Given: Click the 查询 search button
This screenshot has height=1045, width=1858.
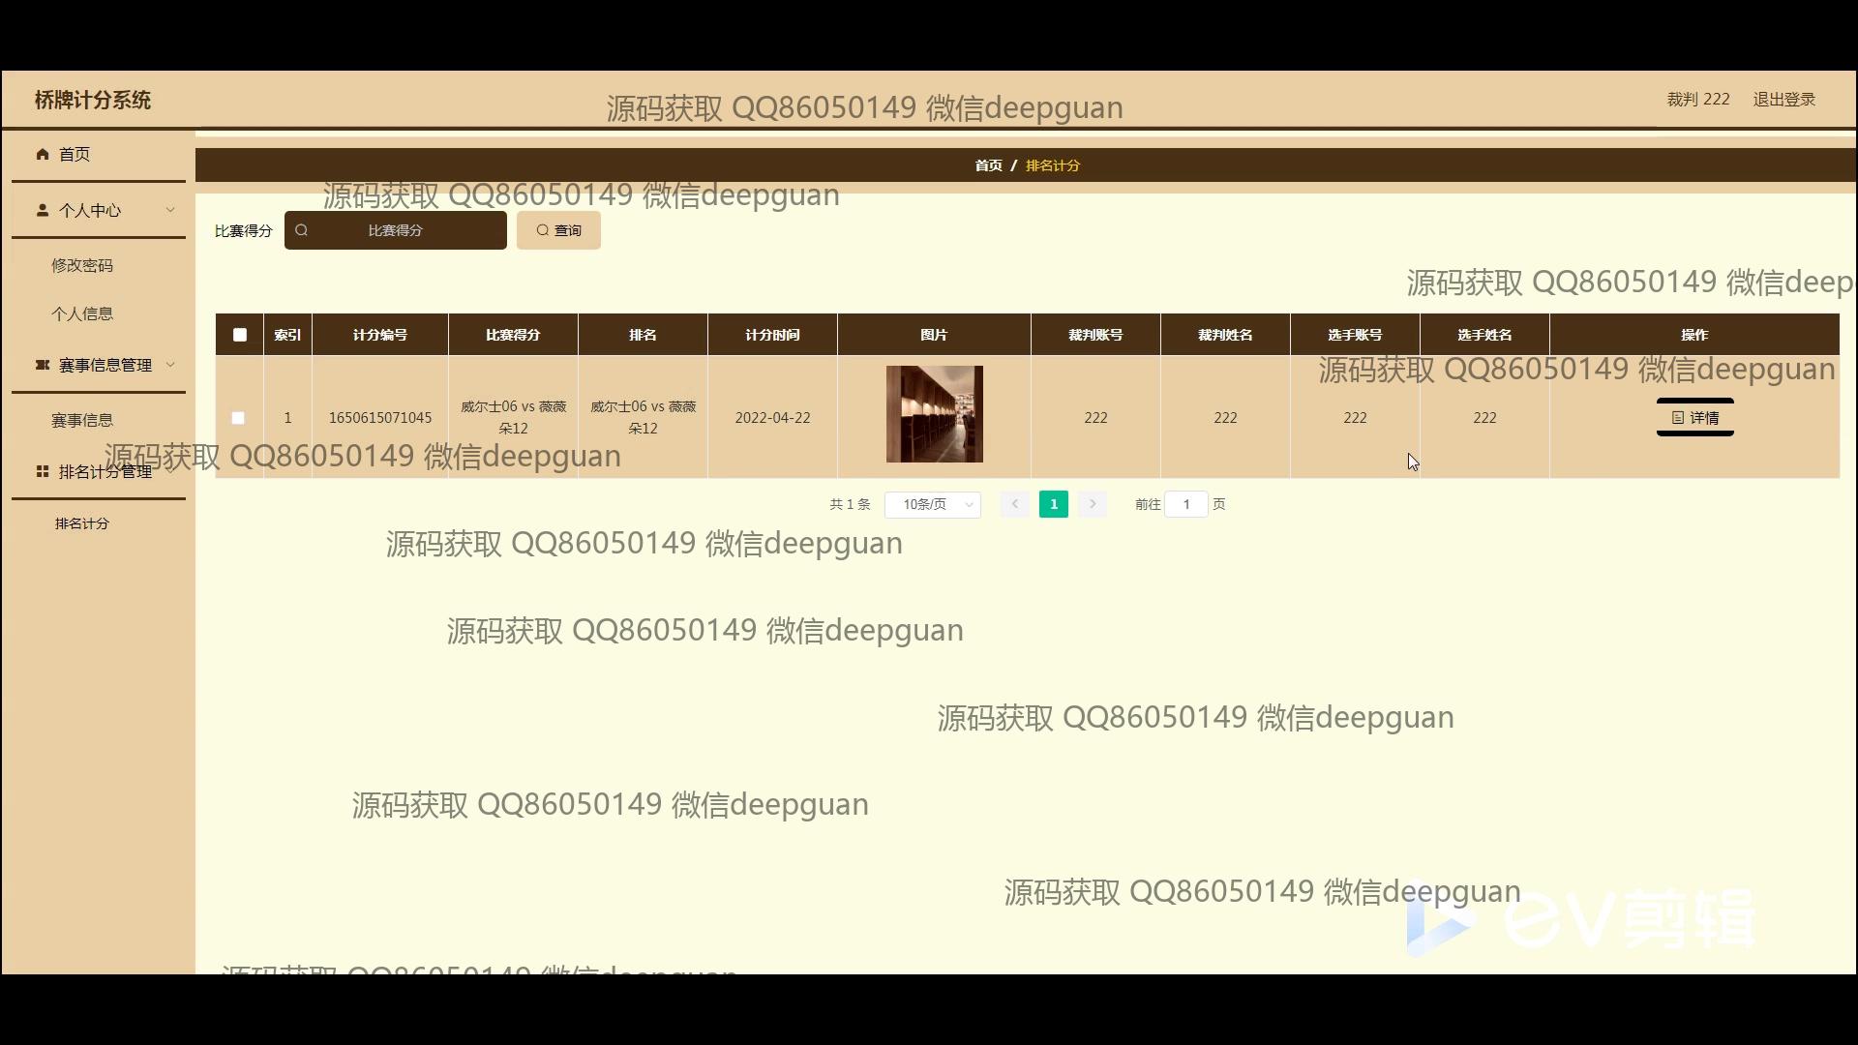Looking at the screenshot, I should coord(558,230).
